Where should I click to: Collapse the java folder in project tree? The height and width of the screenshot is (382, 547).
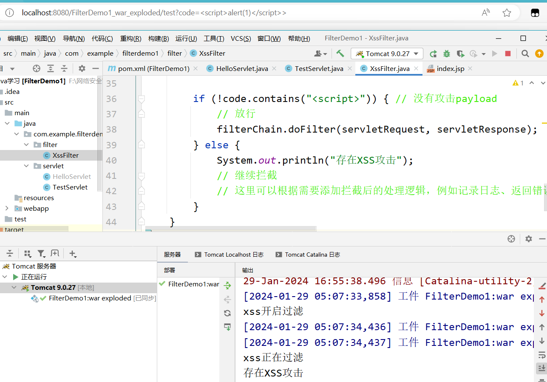click(x=7, y=123)
